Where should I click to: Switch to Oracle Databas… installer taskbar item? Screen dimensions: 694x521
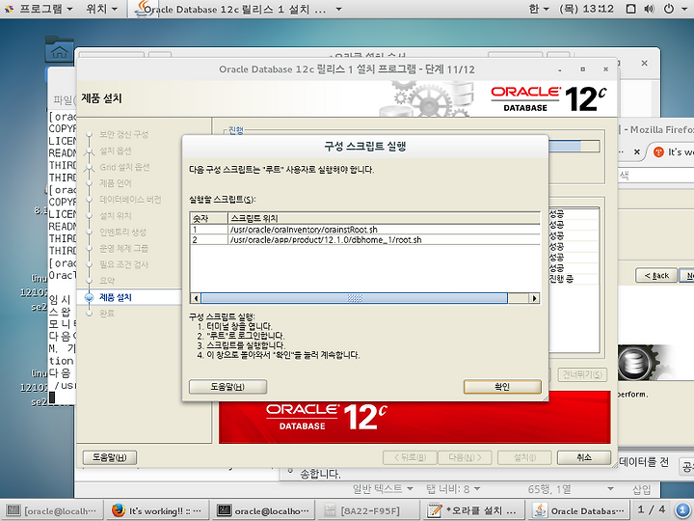[x=578, y=510]
